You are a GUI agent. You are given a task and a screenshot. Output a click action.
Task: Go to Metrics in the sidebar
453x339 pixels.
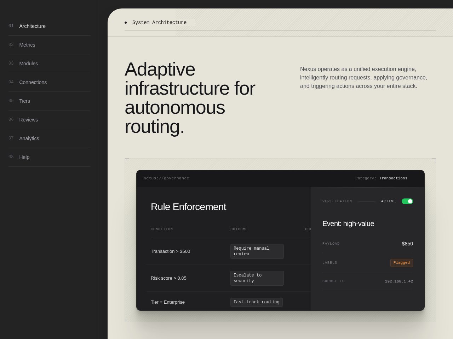27,45
